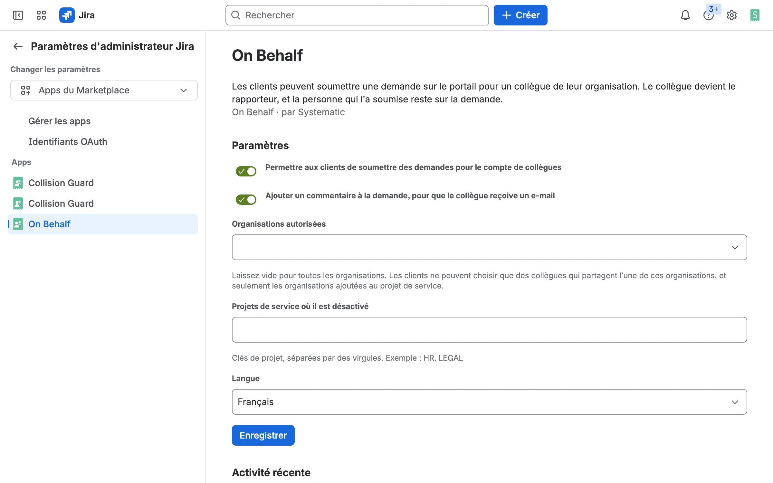Click the Créer button
Screen dimensions: 773x483
coord(520,15)
